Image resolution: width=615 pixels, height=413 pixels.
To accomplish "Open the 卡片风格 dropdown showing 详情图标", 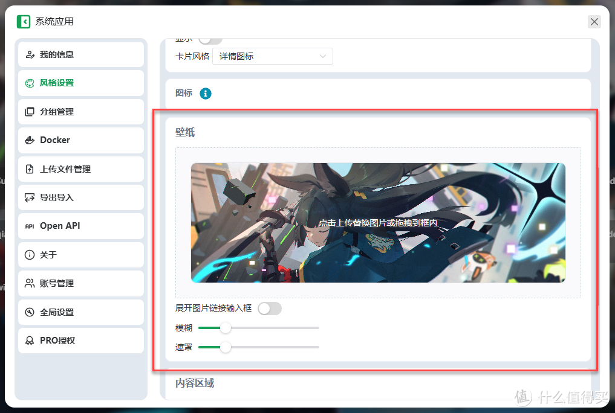I will click(273, 56).
